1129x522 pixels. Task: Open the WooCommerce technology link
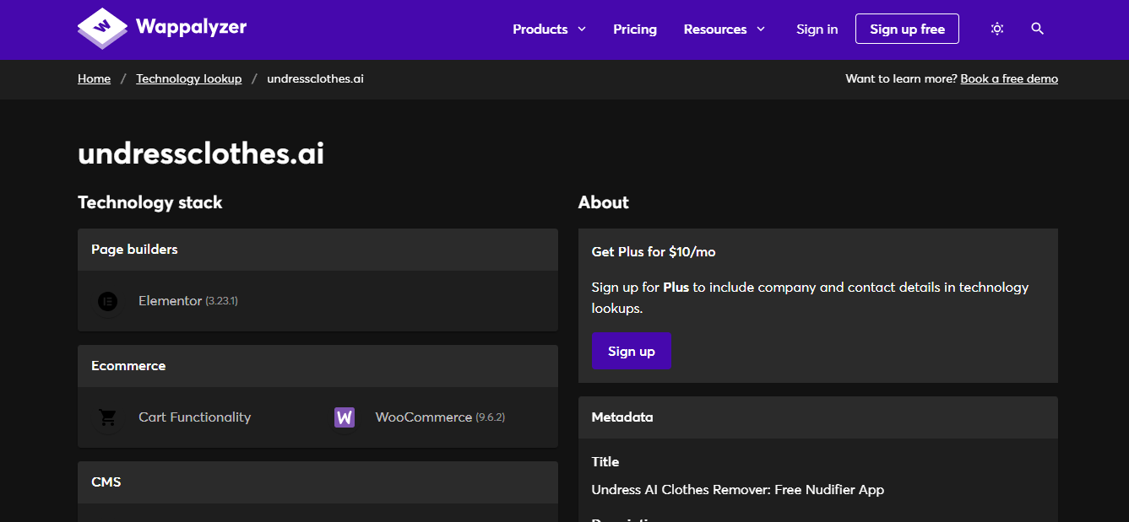(423, 417)
